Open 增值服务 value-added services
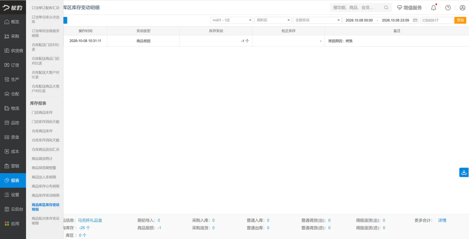 410,8
